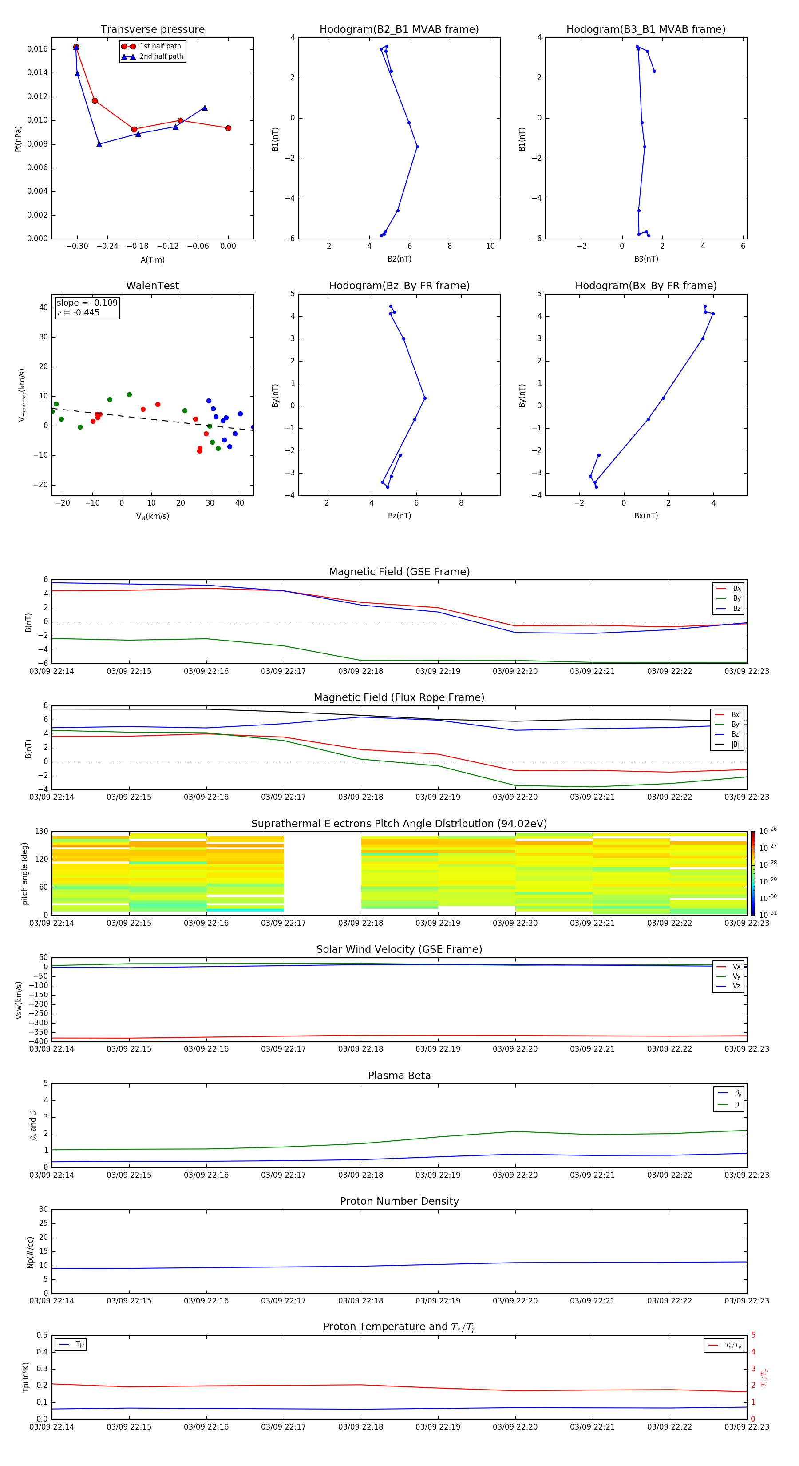Click the "Hodogram(Bx_By FR frame)" title
This screenshot has height=1466, width=799.
point(646,286)
